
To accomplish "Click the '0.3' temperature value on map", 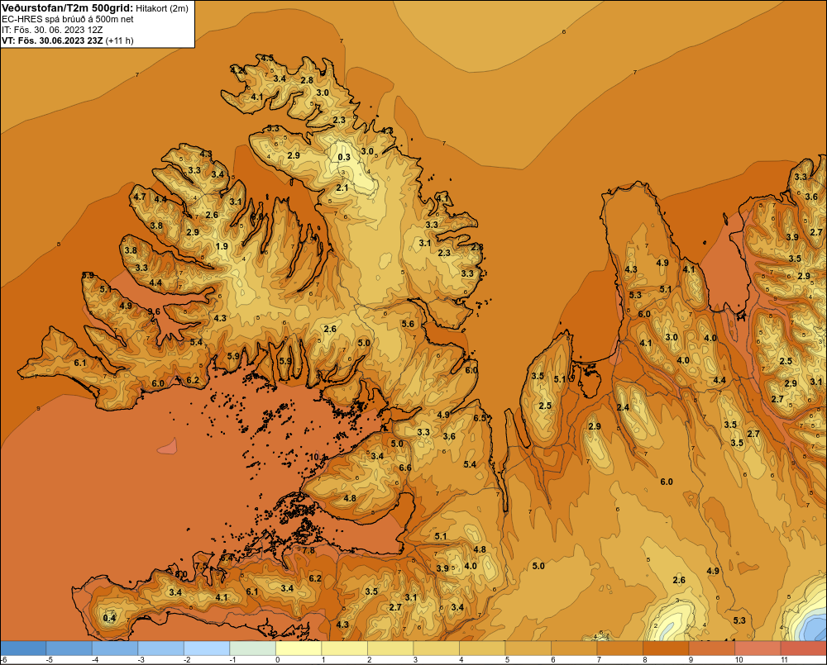I will pyautogui.click(x=344, y=157).
